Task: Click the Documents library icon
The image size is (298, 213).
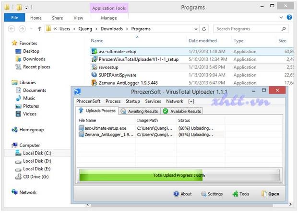Action: coord(18,90)
